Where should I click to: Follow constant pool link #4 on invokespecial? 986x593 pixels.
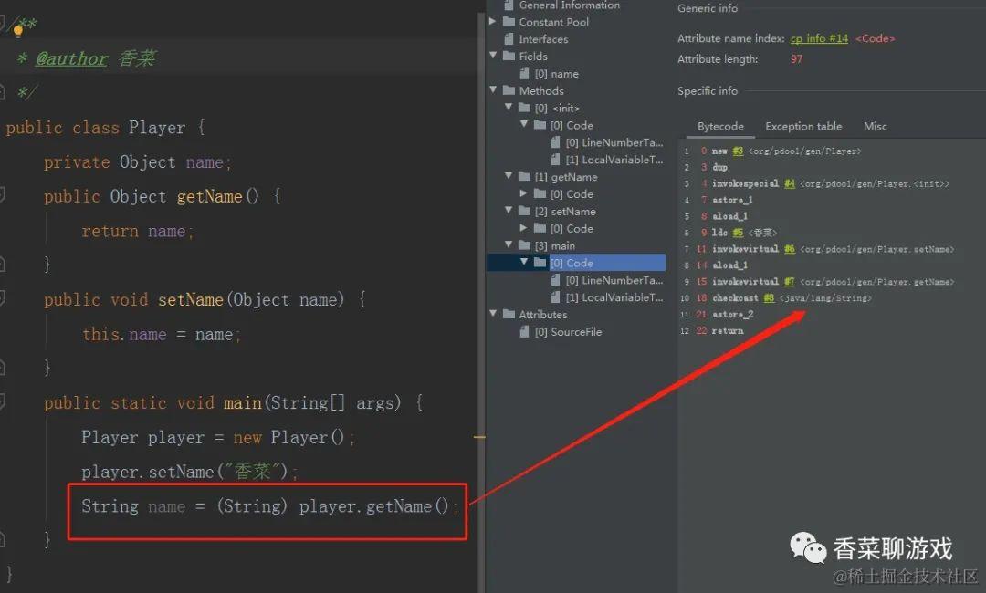(789, 183)
